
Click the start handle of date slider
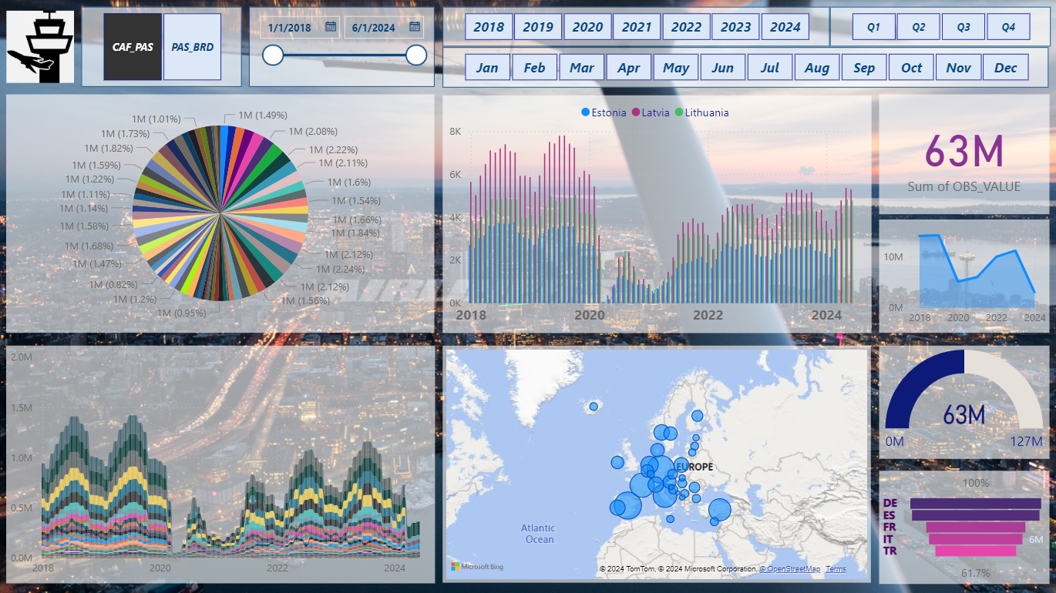pyautogui.click(x=273, y=55)
